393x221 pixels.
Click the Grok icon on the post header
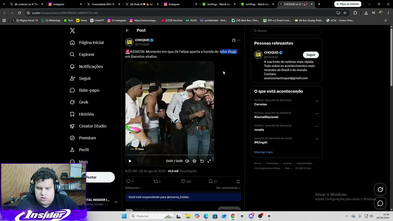pos(234,40)
